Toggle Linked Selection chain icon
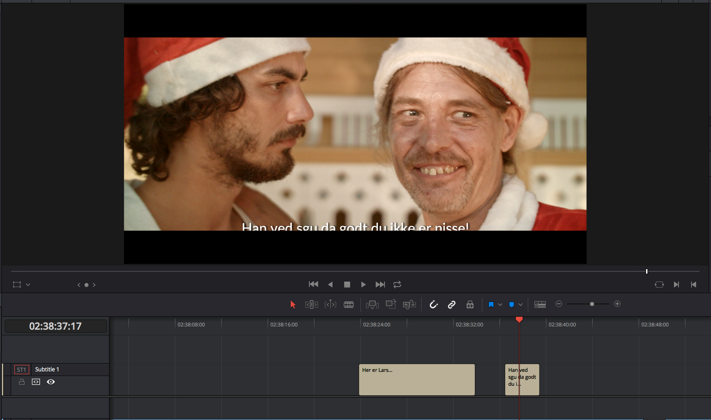The image size is (711, 420). point(451,304)
